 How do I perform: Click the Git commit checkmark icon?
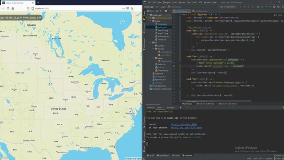point(266,7)
